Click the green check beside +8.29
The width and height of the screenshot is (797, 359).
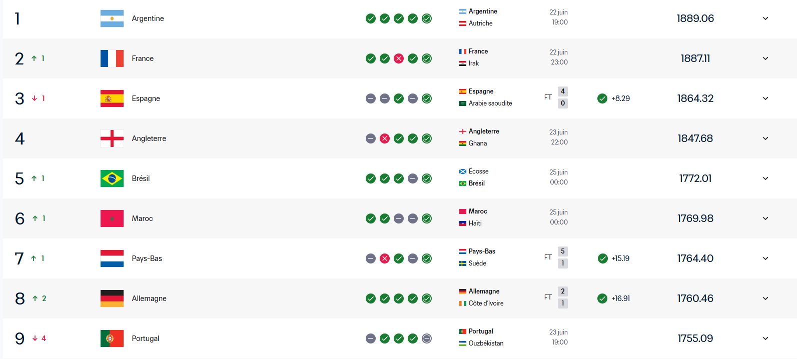point(602,98)
